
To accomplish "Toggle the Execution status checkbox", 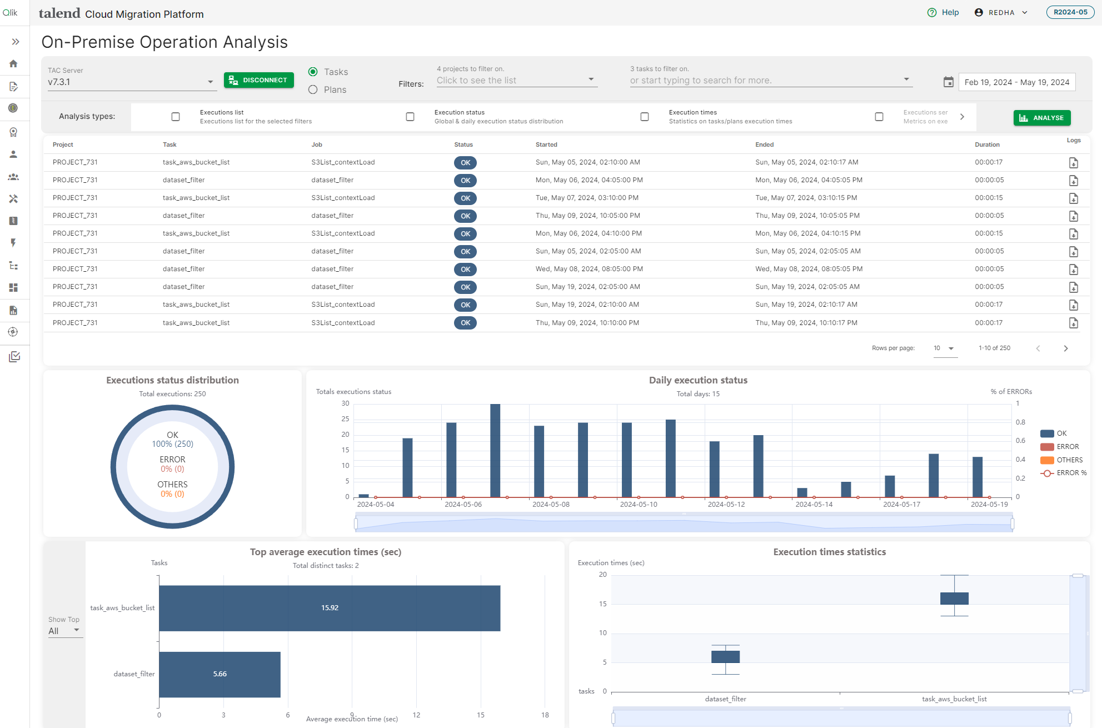I will [x=410, y=116].
